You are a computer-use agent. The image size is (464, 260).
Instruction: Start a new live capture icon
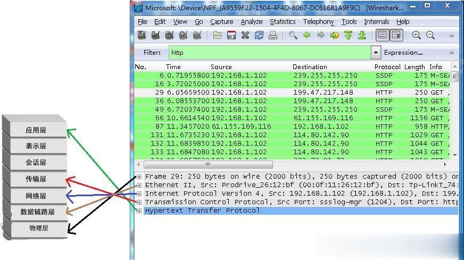tap(169, 35)
